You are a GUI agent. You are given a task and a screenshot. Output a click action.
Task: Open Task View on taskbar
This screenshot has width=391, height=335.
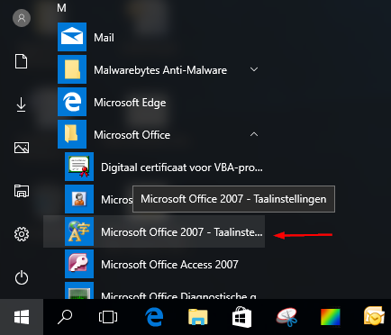click(x=108, y=317)
